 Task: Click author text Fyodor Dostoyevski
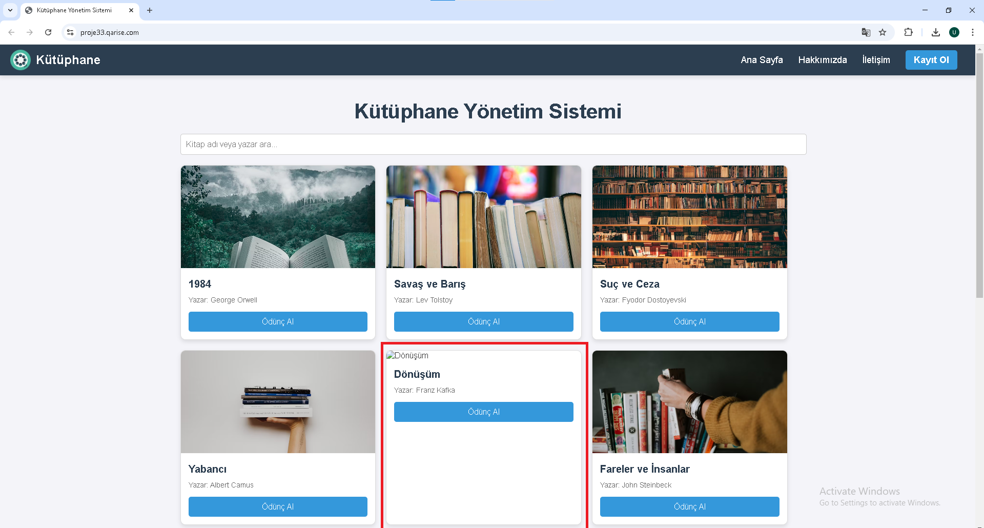[654, 300]
